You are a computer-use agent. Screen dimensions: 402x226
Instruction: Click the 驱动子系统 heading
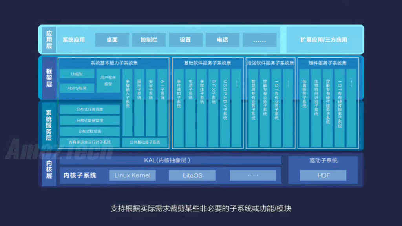[323, 160]
